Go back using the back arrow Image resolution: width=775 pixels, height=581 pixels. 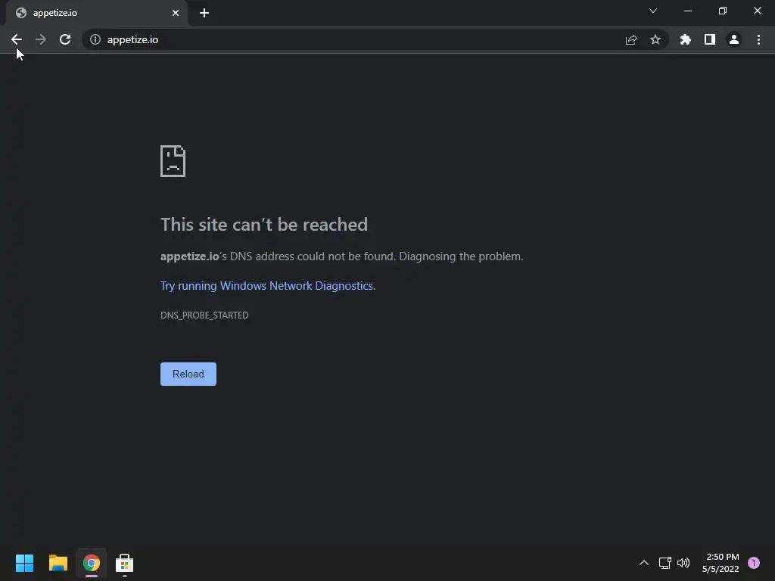17,39
